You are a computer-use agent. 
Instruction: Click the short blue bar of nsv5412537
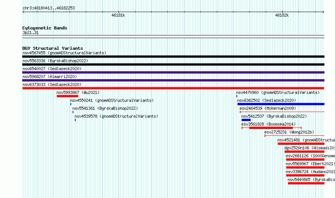click(246, 120)
